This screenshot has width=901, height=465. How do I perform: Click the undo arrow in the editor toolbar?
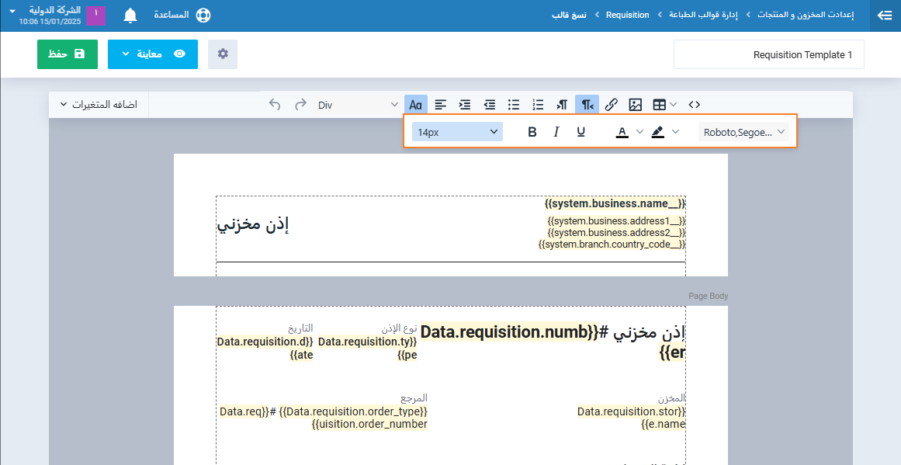pyautogui.click(x=275, y=105)
